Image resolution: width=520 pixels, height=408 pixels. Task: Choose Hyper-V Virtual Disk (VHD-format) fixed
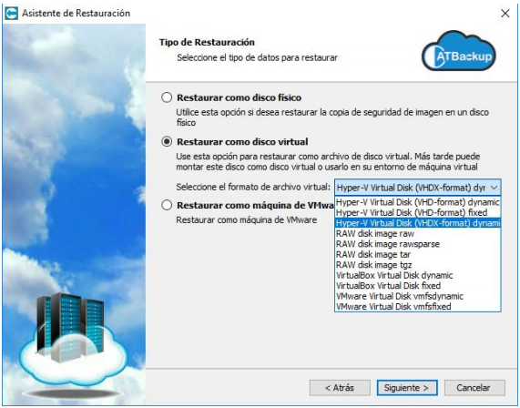click(417, 212)
